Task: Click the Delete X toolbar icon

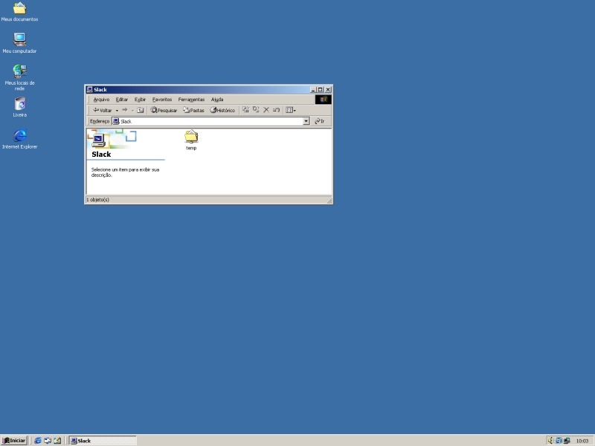Action: point(266,110)
